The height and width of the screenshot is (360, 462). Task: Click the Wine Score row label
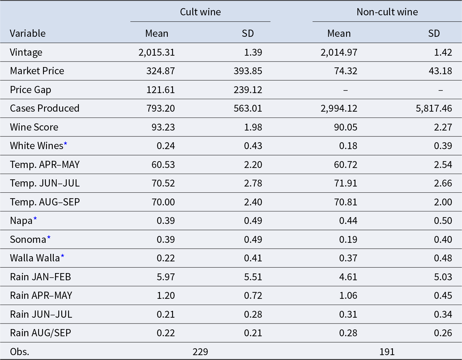[x=34, y=127]
